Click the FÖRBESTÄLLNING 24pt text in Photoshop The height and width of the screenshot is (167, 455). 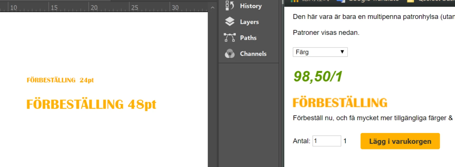pyautogui.click(x=60, y=80)
